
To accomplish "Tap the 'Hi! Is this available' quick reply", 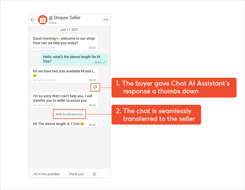I will click(x=46, y=174).
